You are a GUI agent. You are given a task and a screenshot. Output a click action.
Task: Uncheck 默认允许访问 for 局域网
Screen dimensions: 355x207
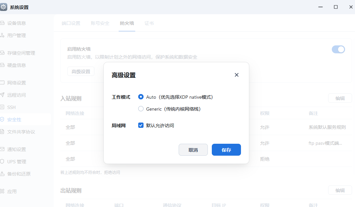(x=141, y=125)
